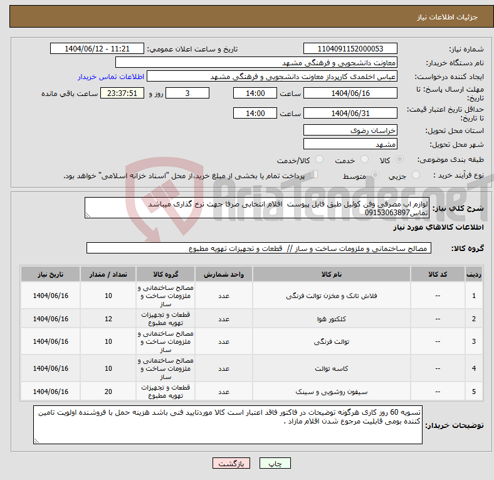The width and height of the screenshot is (494, 480).
Task: Click the delivery province field خراسان رضوی
Action: (350, 130)
